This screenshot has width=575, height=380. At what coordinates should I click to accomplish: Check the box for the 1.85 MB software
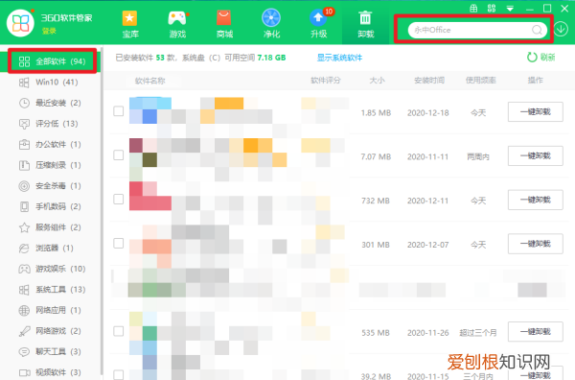(119, 111)
